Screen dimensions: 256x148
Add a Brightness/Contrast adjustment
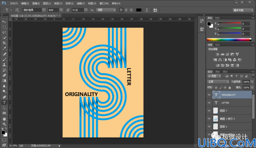[217, 54]
